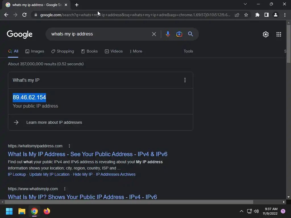Click the horizontal scrollbar thumb
Screen dimensions: 291x218
pos(129,202)
